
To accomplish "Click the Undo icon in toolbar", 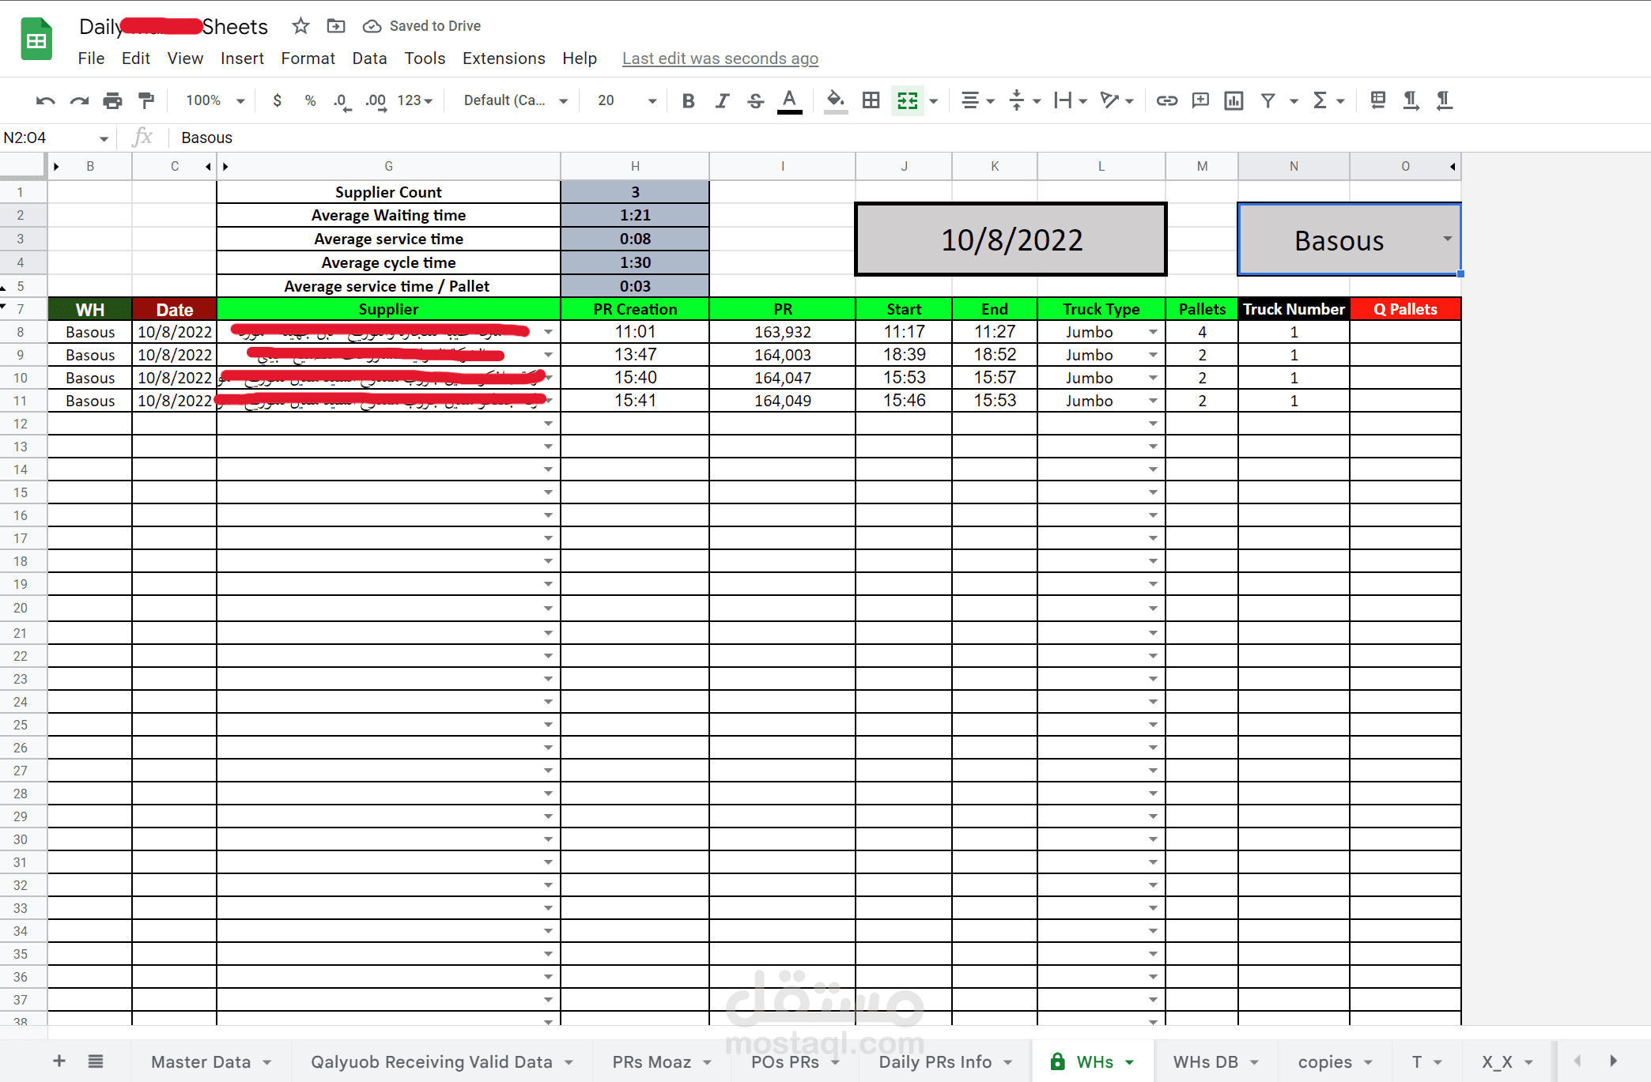I will 45,100.
